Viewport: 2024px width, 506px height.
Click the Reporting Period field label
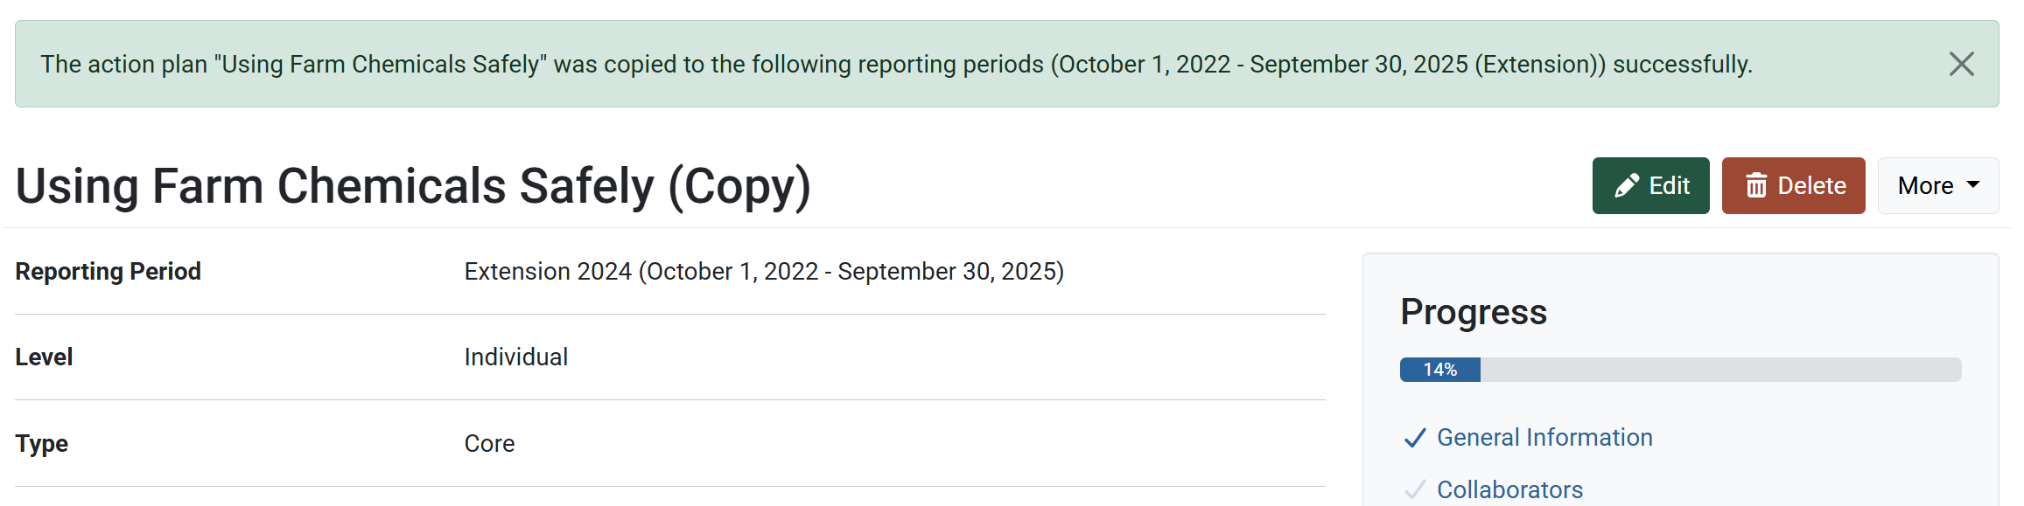[x=109, y=272]
